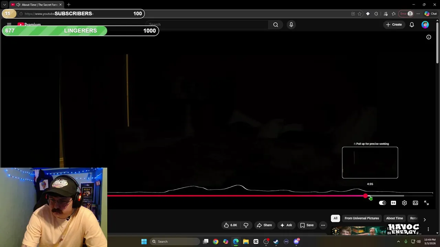Open the suggested video thumbnail
Viewport: 440px width, 247px height.
coord(359,231)
